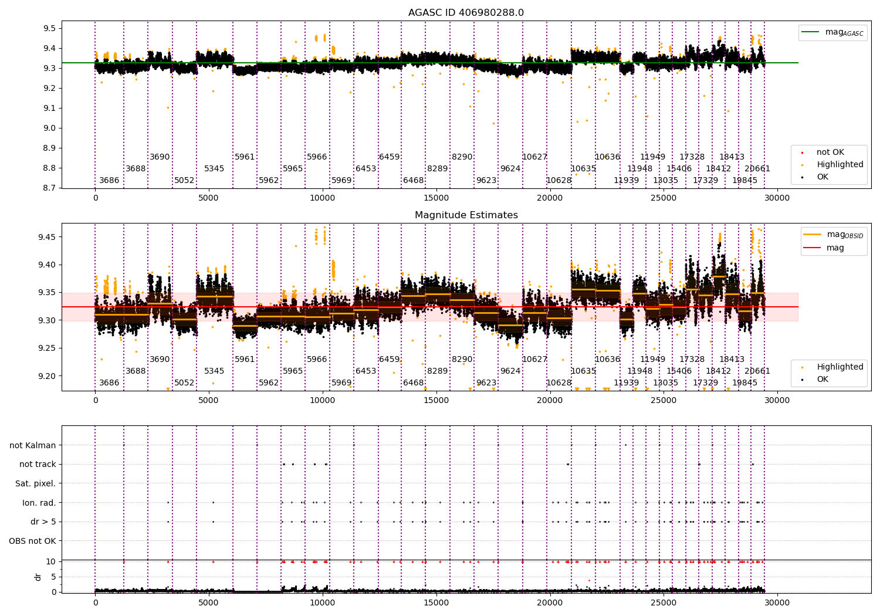Click the "not track" axis label
The image size is (880, 616).
pyautogui.click(x=38, y=464)
